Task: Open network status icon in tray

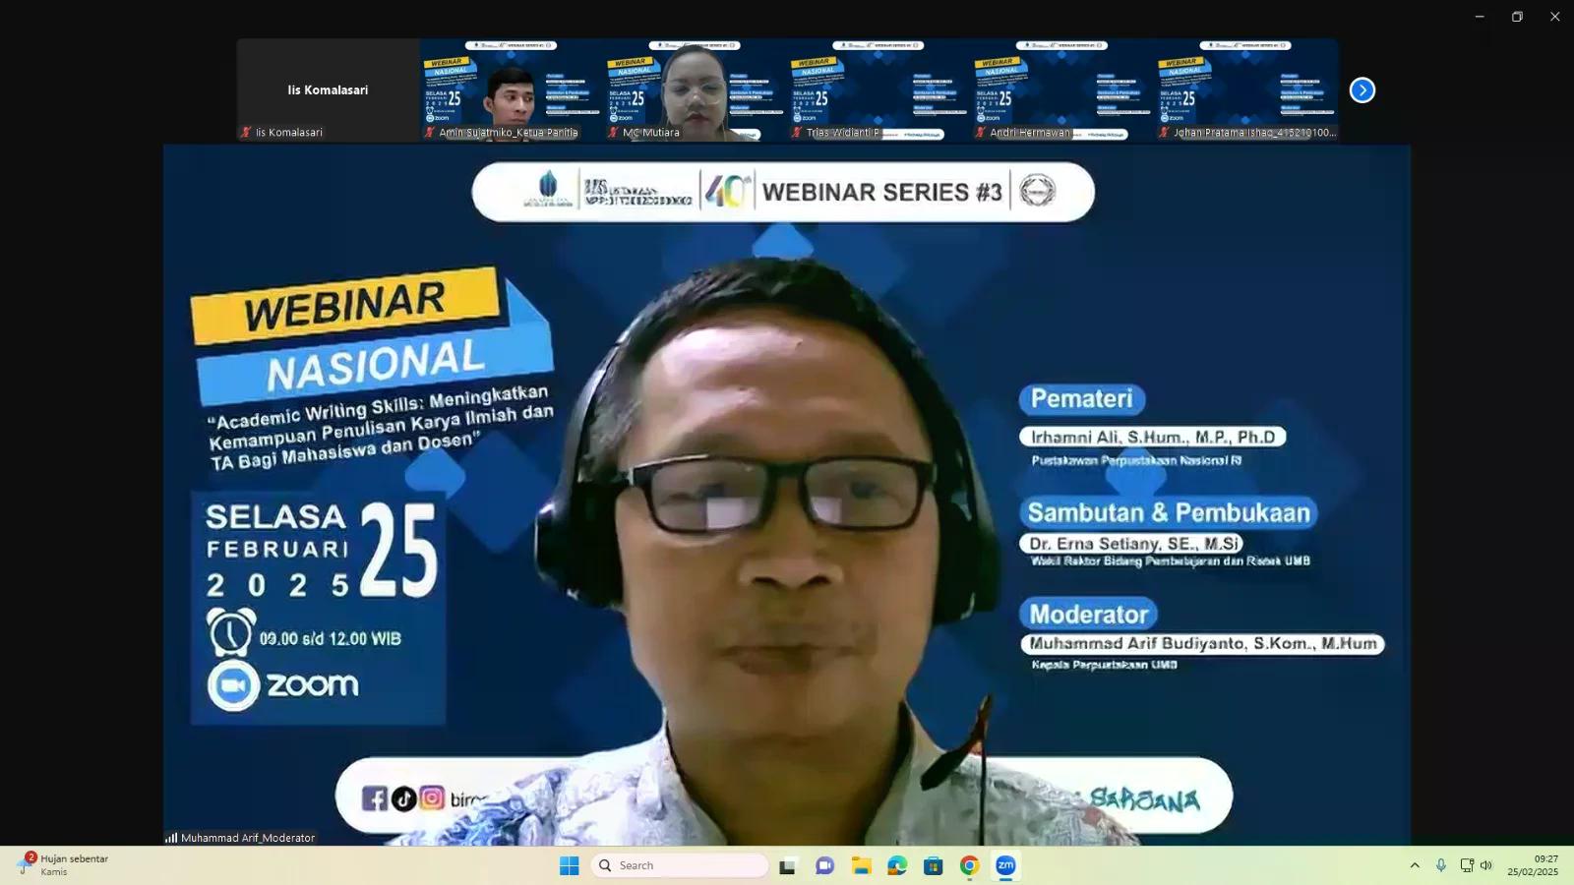Action: point(1466,865)
